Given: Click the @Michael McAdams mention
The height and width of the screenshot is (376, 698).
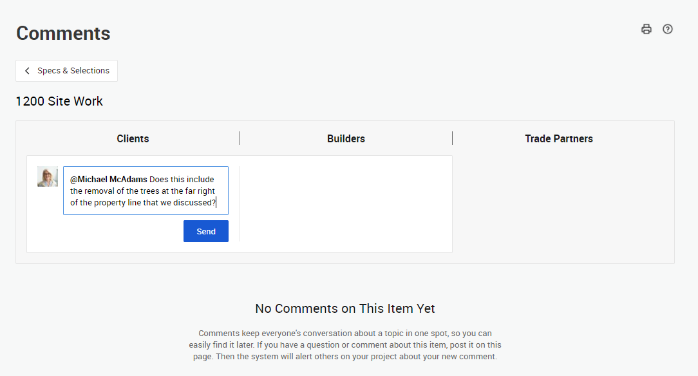Looking at the screenshot, I should click(x=109, y=180).
